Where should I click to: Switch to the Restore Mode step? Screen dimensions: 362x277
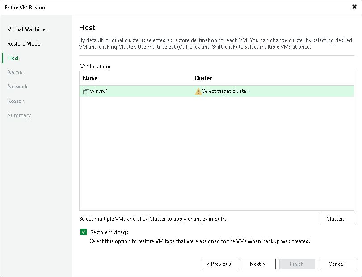[x=24, y=44]
